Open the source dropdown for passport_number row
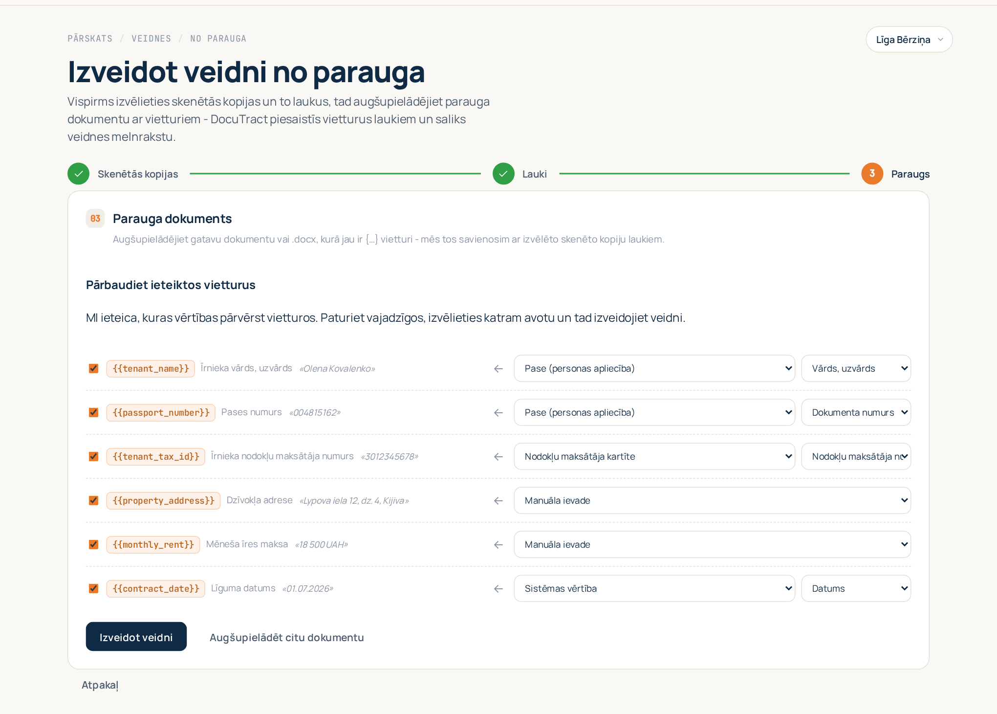This screenshot has width=997, height=714. (654, 412)
